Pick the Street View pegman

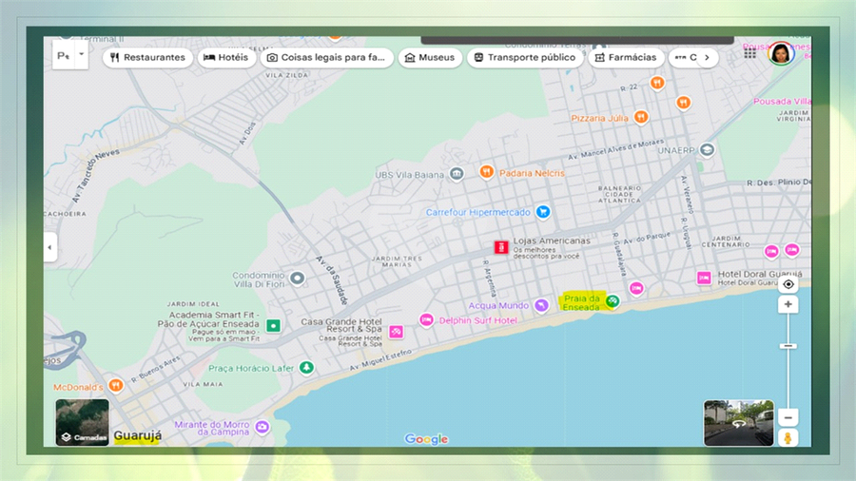[788, 438]
